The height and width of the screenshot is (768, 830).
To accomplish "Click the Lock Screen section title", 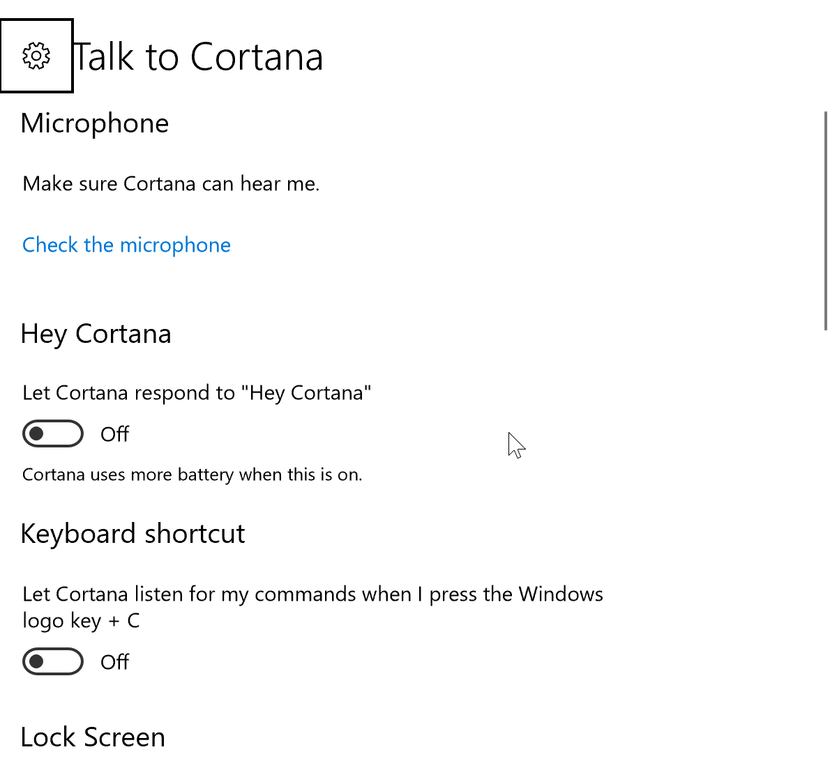I will 93,737.
